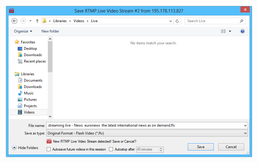Open the Save as type dropdown
The width and height of the screenshot is (258, 163).
pyautogui.click(x=245, y=133)
